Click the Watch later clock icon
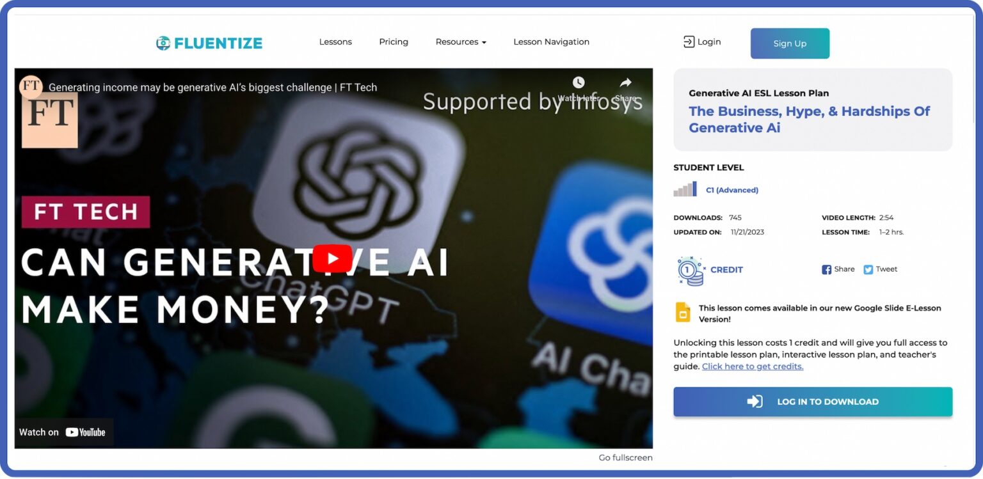983x479 pixels. click(579, 82)
